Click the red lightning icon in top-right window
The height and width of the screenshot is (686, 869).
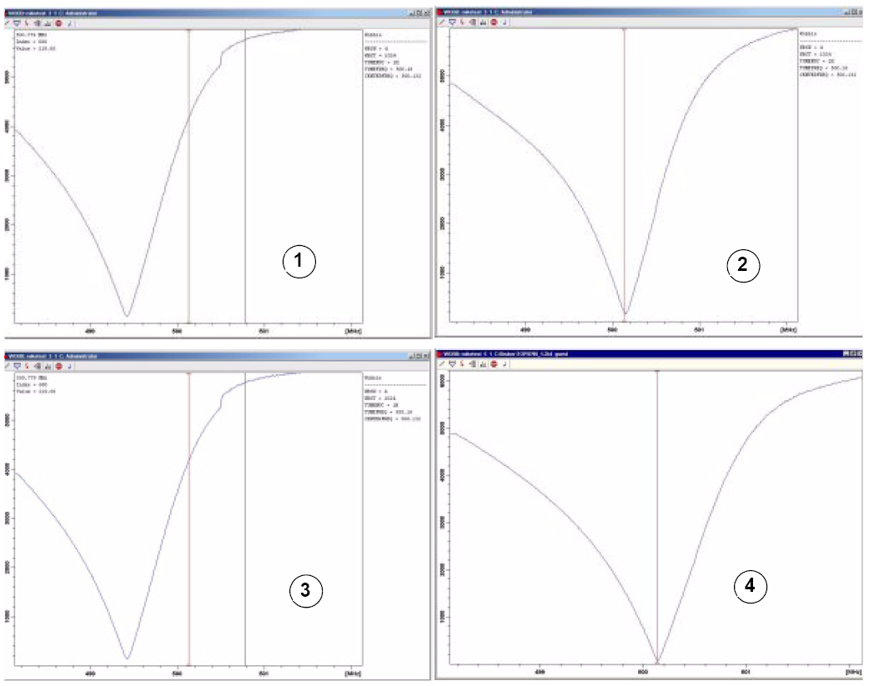(462, 23)
